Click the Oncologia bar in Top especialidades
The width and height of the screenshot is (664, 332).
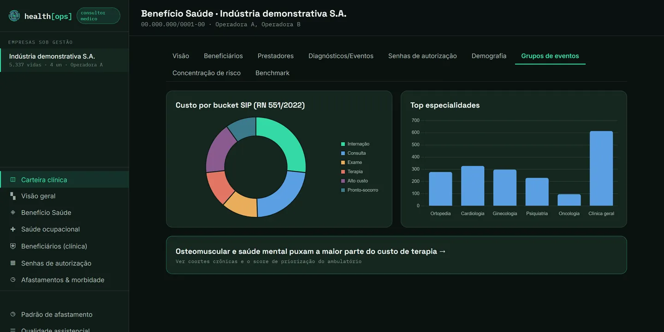pyautogui.click(x=569, y=200)
